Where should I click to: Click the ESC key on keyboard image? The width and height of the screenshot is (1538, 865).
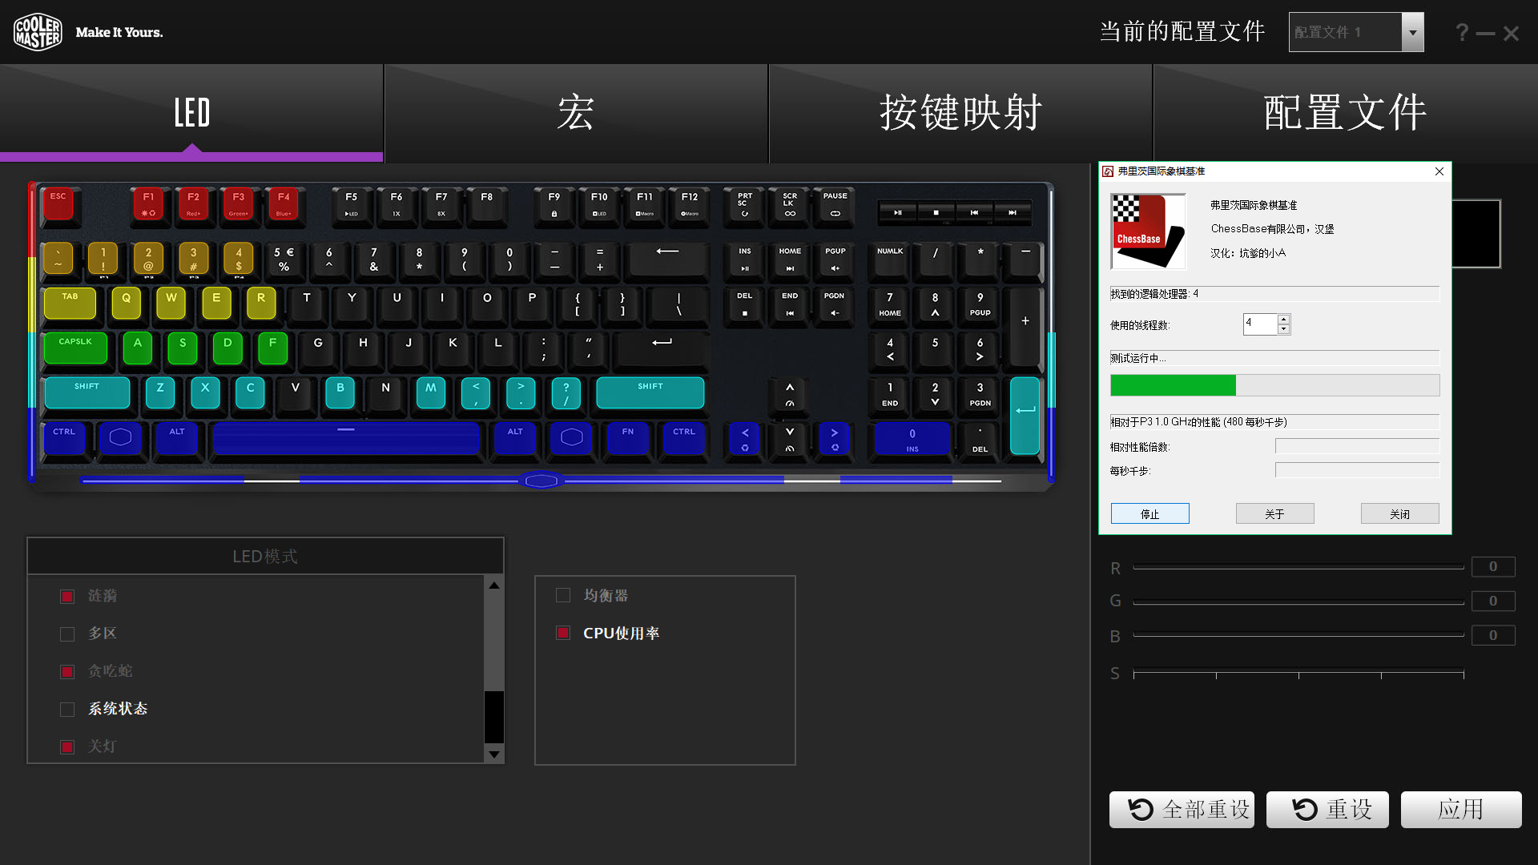(58, 203)
